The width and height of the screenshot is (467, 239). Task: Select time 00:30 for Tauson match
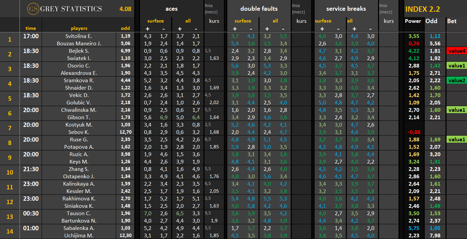click(x=31, y=213)
